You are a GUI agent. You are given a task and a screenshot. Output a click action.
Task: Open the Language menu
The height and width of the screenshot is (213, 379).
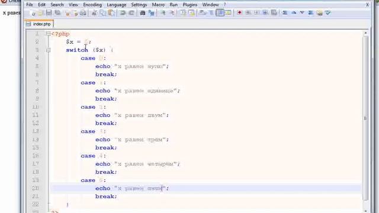pyautogui.click(x=116, y=5)
